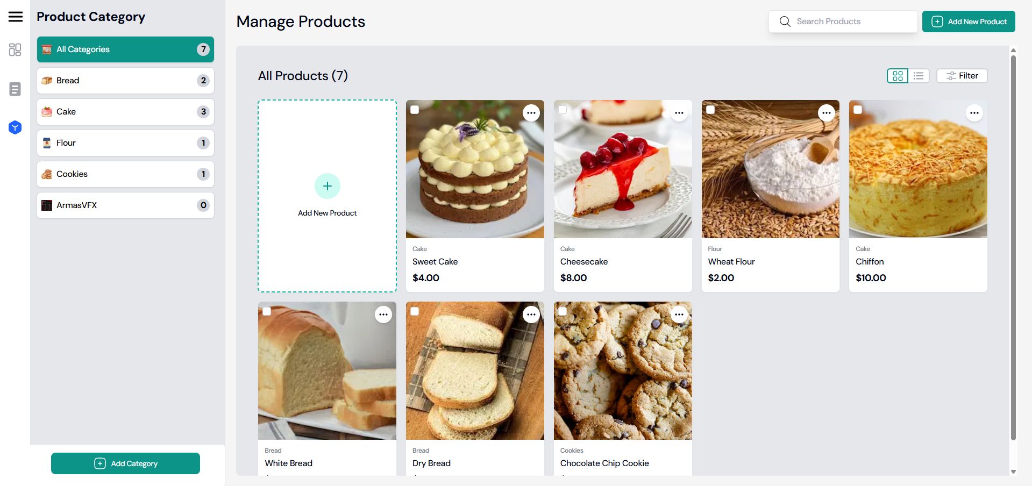This screenshot has height=486, width=1032.
Task: Select the blue box products sidebar icon
Action: pos(15,127)
